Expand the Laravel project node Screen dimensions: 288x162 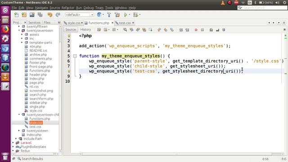click(13, 143)
